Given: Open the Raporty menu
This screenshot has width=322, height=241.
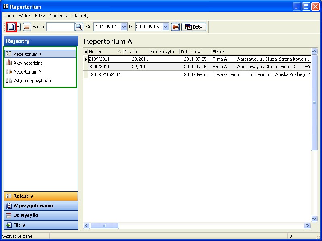Looking at the screenshot, I should (x=81, y=16).
